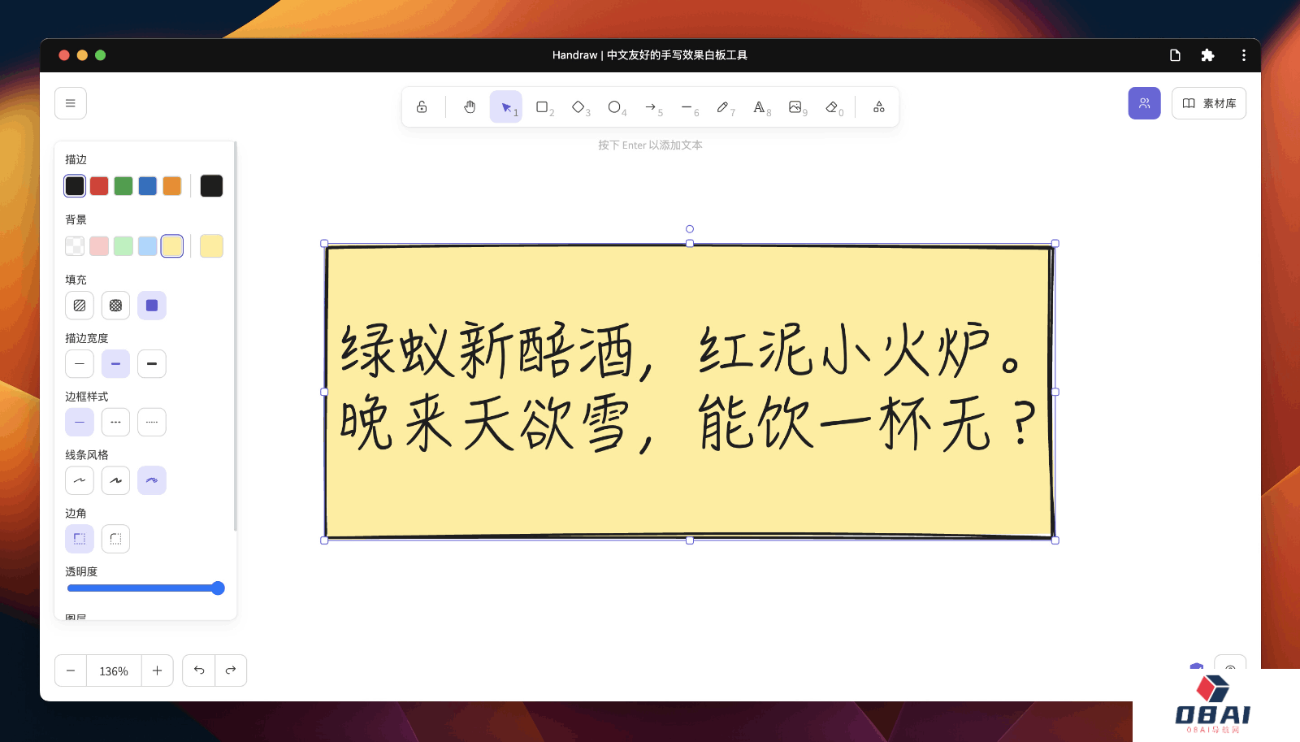Select the Arrow tool
1300x742 pixels.
[651, 107]
